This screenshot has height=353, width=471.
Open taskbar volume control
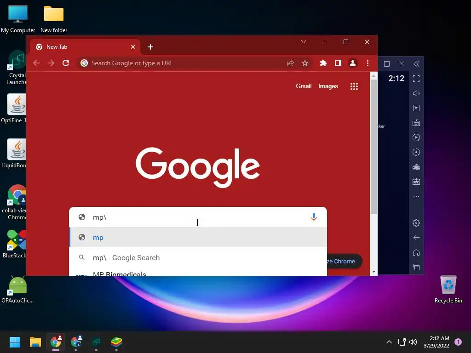pyautogui.click(x=413, y=342)
